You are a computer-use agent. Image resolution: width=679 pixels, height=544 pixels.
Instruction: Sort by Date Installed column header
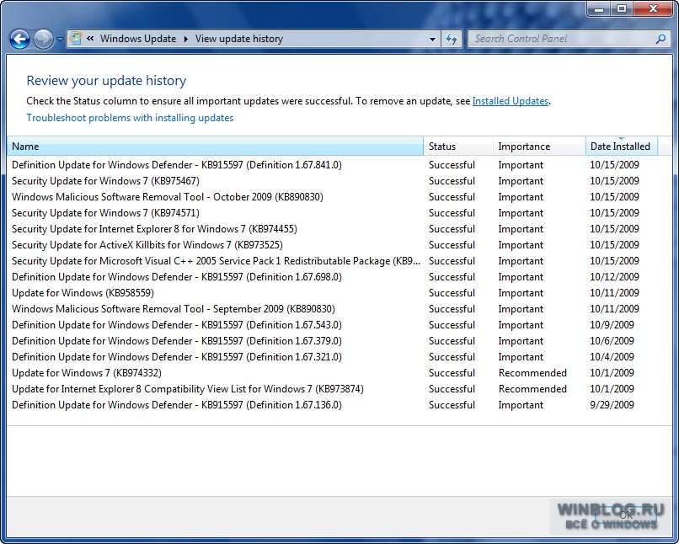click(622, 147)
